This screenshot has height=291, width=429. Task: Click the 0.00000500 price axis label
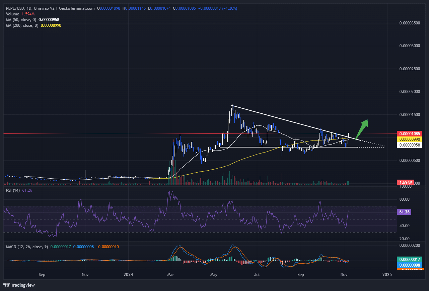click(x=410, y=161)
